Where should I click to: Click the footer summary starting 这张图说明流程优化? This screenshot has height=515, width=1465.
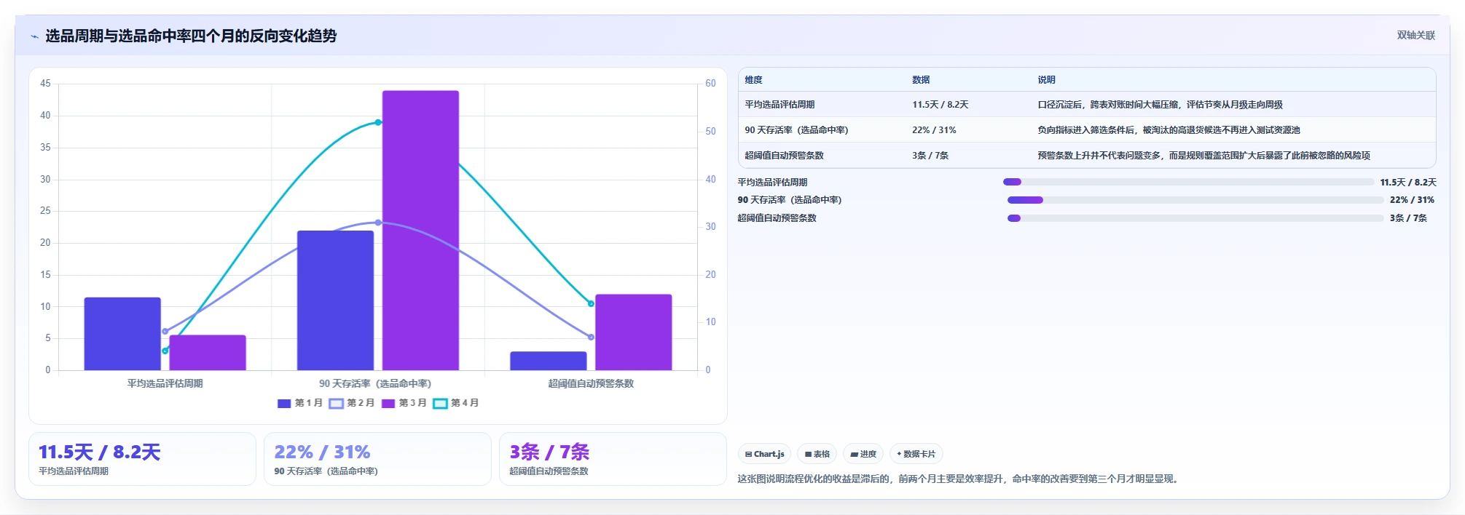point(959,479)
